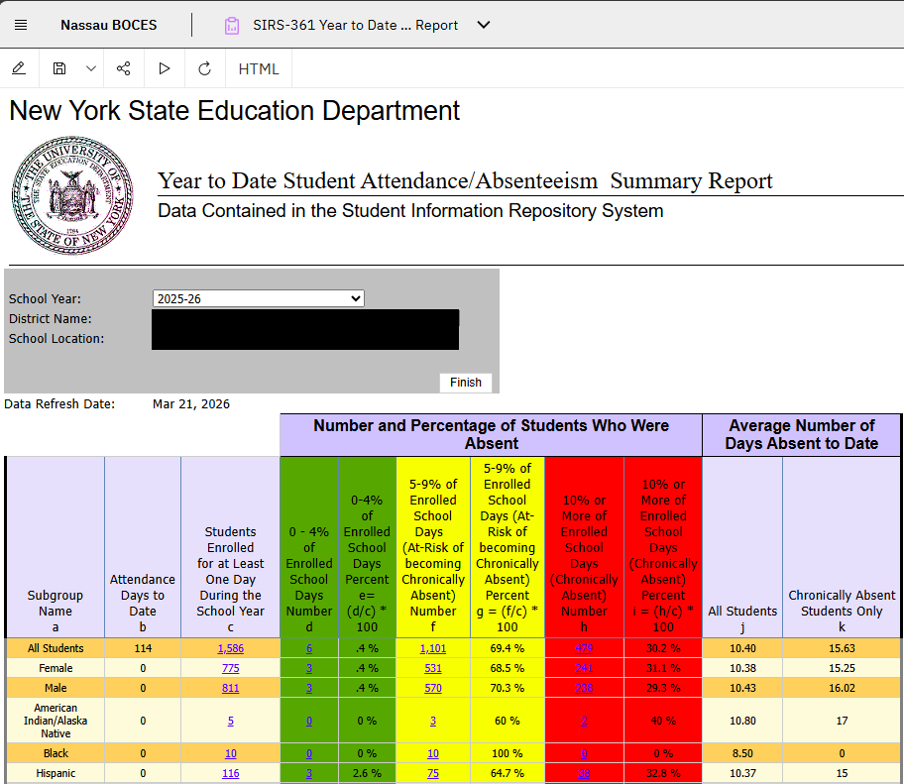Screen dimensions: 904x784
Task: Click SIRS-361 Year to Date Report title
Action: pyautogui.click(x=355, y=25)
